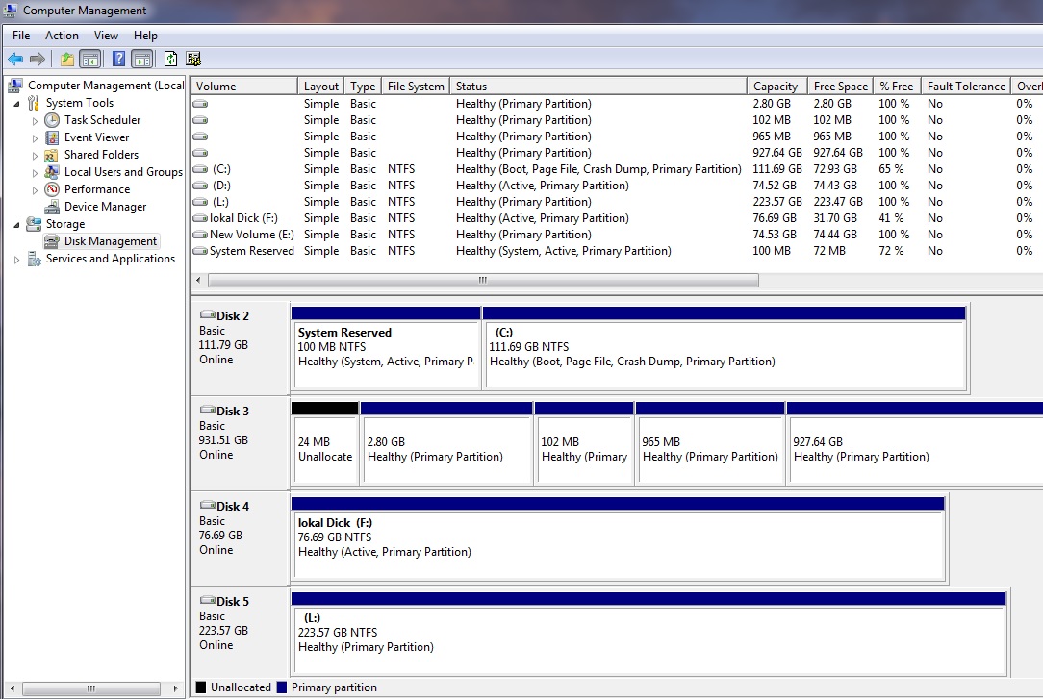Screen dimensions: 1043x699
Task: Click the Performance monitor icon in tree
Action: click(52, 189)
